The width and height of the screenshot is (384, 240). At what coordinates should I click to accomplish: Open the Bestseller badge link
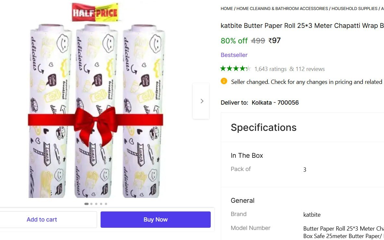234,55
